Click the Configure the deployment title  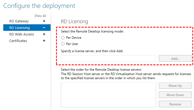(39, 5)
